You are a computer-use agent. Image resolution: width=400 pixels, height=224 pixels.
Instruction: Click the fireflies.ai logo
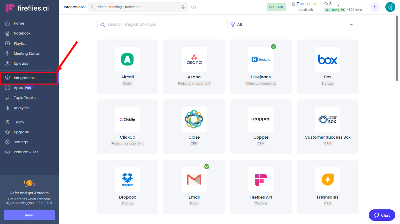27,8
